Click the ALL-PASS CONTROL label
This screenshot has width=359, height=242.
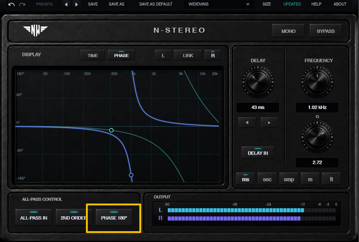[42, 199]
